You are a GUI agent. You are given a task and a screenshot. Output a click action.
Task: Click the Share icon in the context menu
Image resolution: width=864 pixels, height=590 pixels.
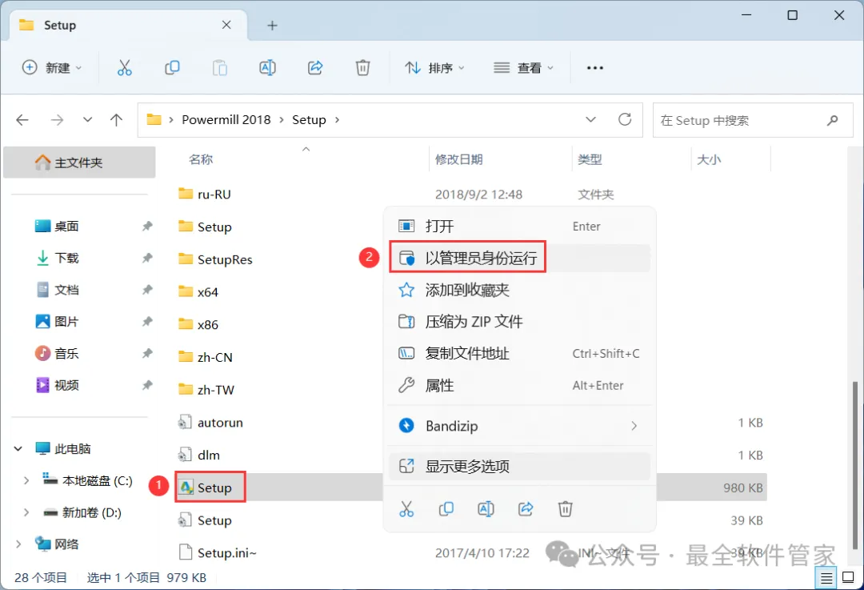coord(526,508)
